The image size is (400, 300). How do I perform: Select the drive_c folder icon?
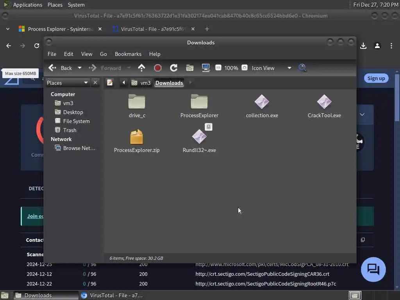point(137,102)
